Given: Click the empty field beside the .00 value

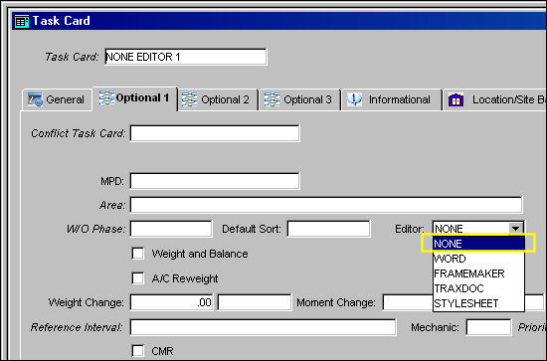Looking at the screenshot, I should point(255,302).
